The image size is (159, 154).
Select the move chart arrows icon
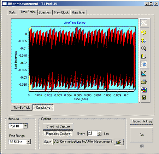(x=143, y=40)
